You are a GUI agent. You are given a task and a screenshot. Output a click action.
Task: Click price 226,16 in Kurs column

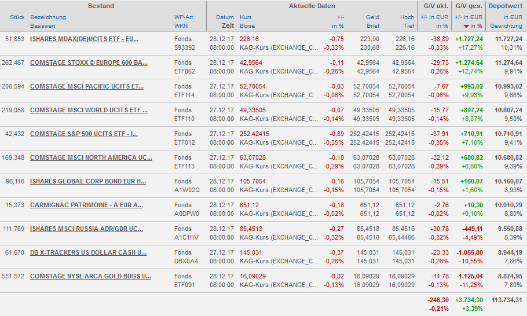[250, 39]
